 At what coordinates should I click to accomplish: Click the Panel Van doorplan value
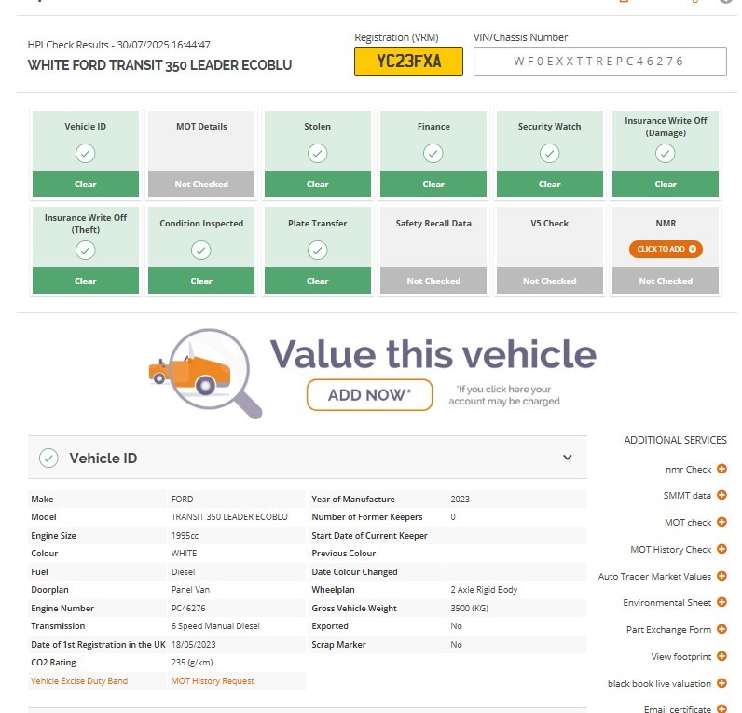pyautogui.click(x=190, y=590)
